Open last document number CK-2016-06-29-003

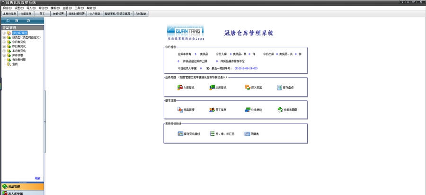click(246, 68)
